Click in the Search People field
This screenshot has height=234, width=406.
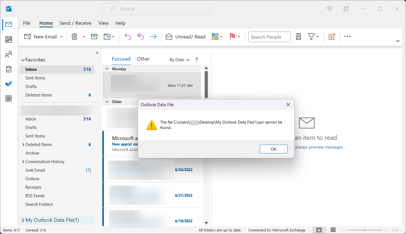269,37
